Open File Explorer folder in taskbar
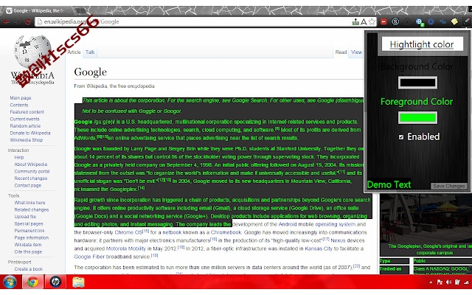 78,282
